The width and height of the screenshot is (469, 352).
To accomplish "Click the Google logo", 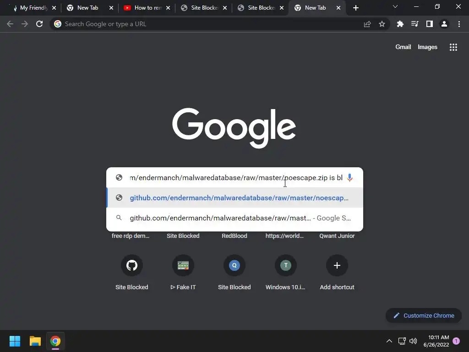I will tap(234, 128).
